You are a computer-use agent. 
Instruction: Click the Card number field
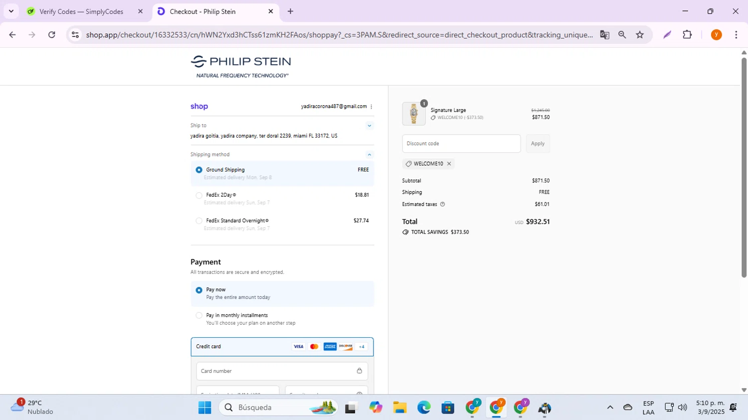pos(282,371)
